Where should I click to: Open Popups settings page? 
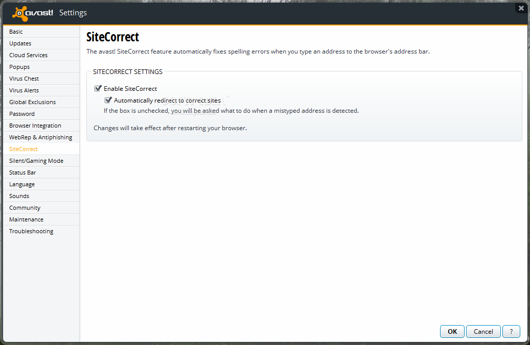41,67
